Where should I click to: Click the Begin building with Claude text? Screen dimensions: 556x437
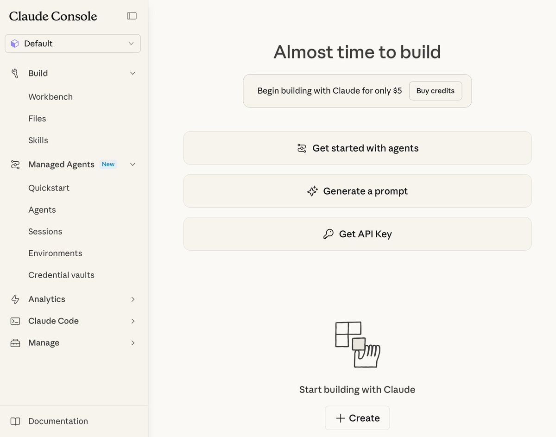pos(329,91)
